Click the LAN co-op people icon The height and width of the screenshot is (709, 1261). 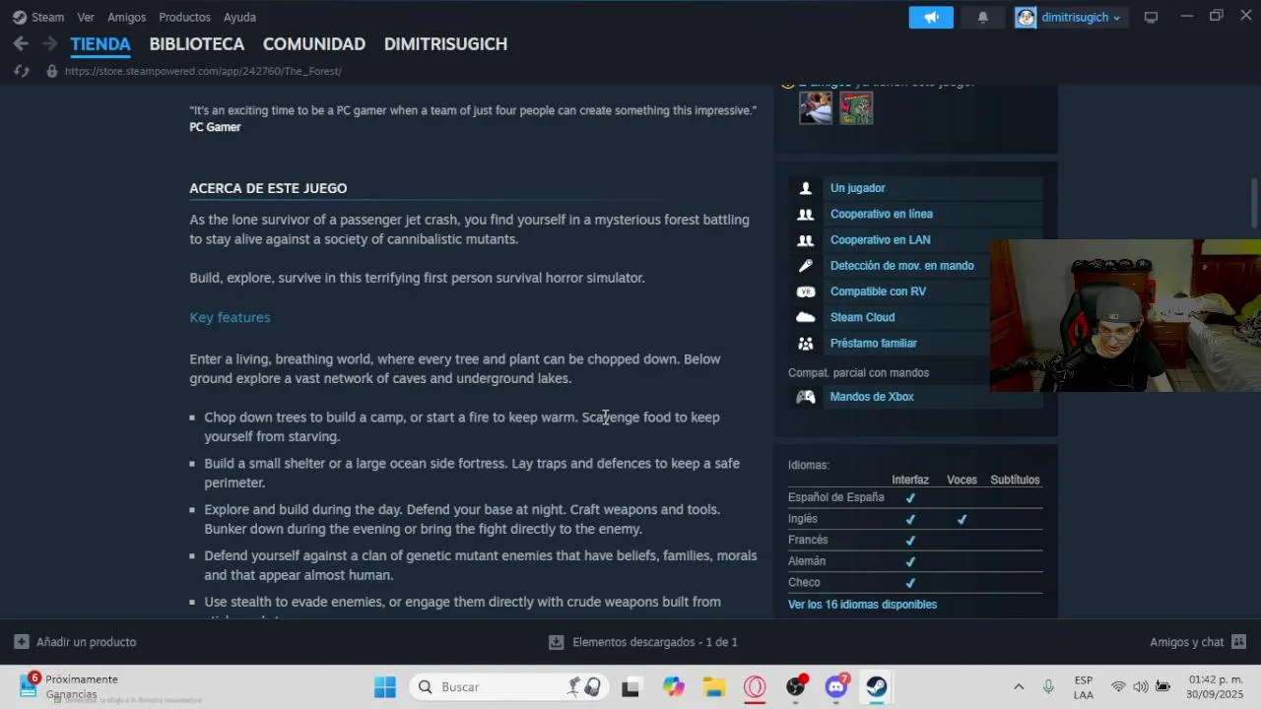[x=806, y=239]
